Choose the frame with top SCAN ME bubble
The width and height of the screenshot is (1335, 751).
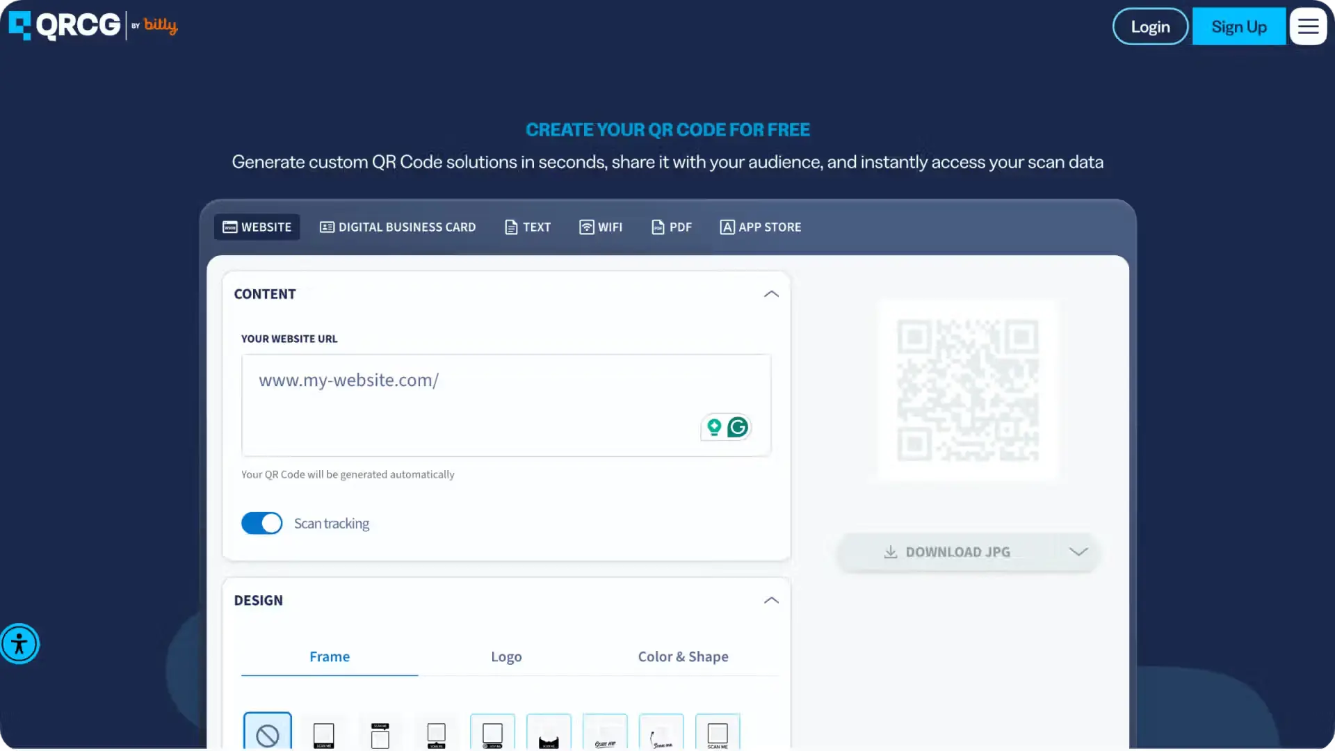point(380,734)
